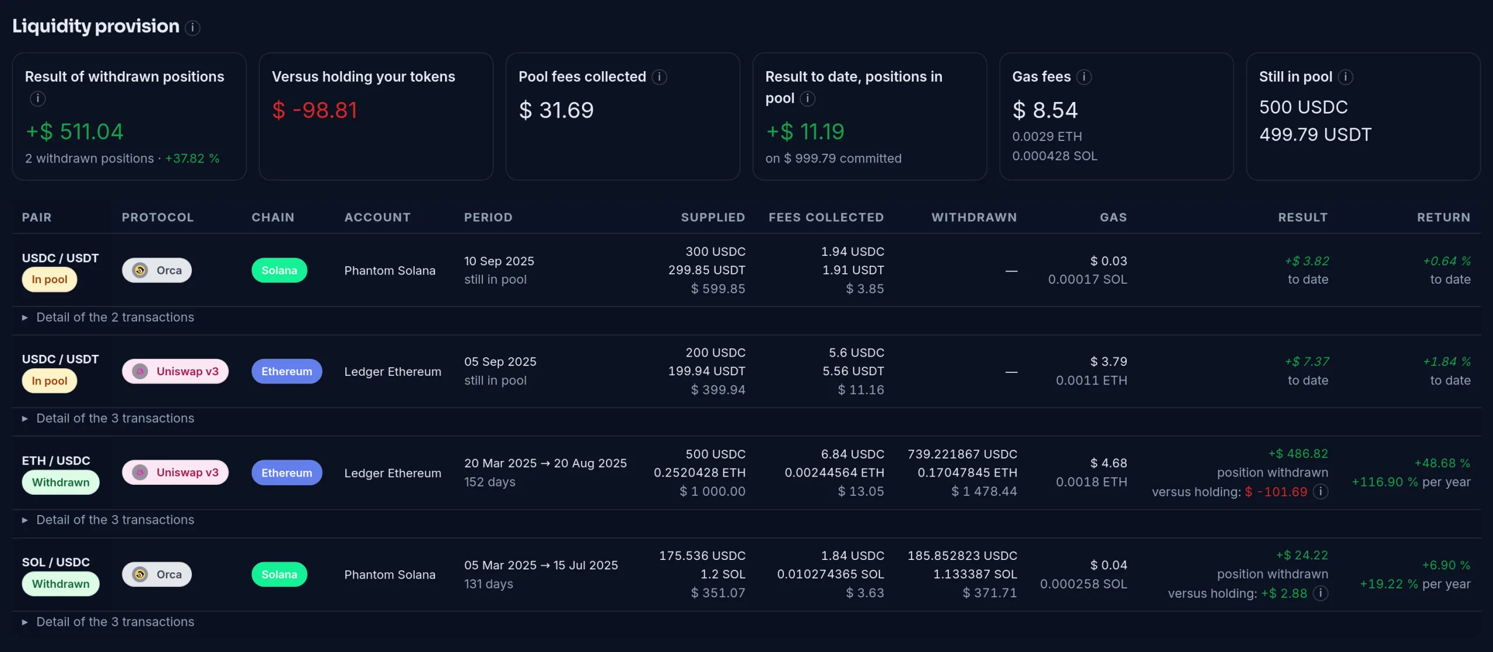Click Withdrawn badge under ETH / USDC
Screen dimensions: 1493x652
pyautogui.click(x=61, y=482)
